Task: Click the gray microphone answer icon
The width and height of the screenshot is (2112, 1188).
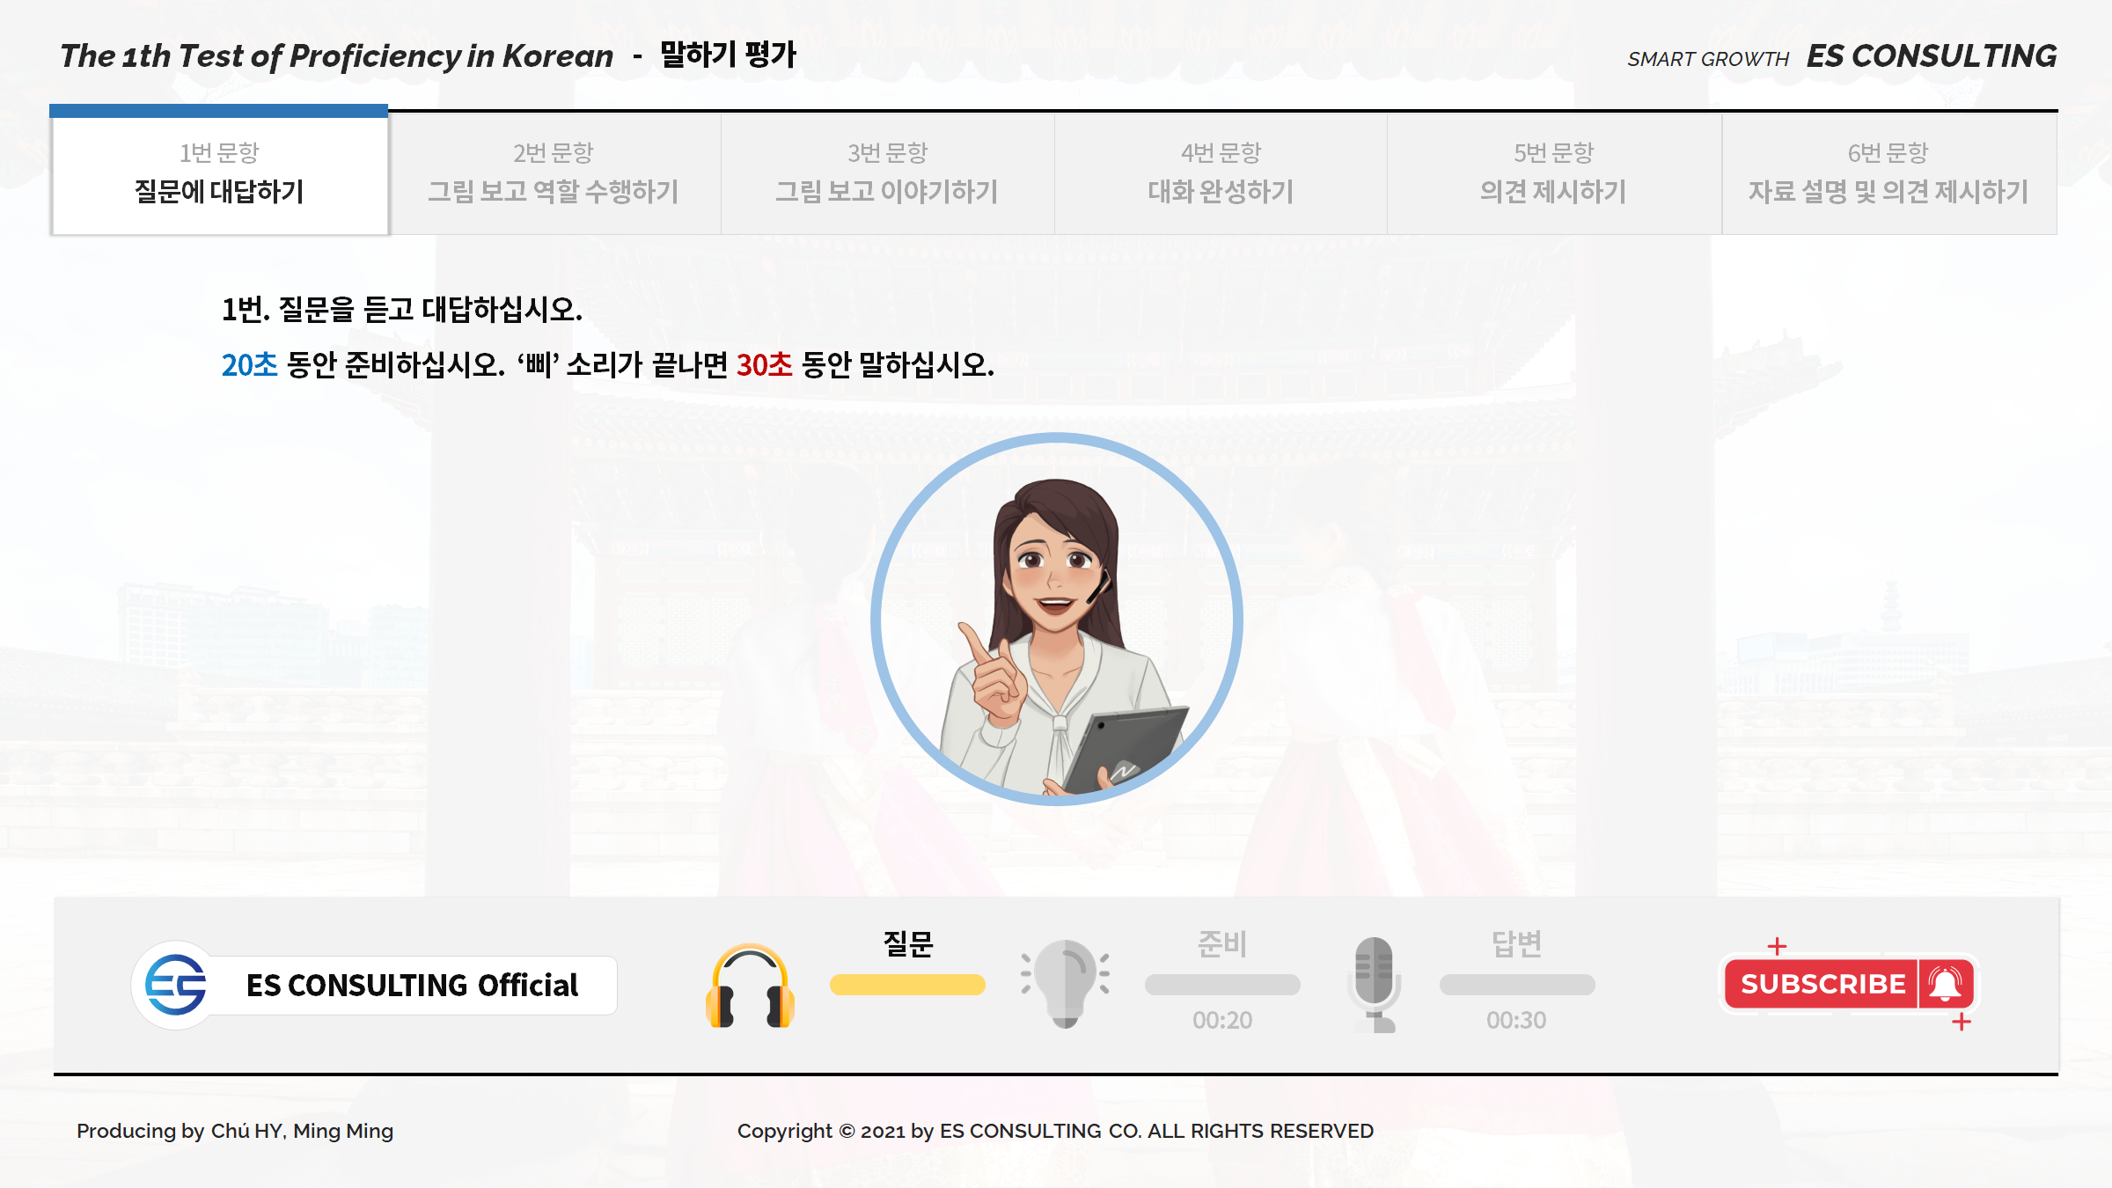Action: (x=1374, y=984)
